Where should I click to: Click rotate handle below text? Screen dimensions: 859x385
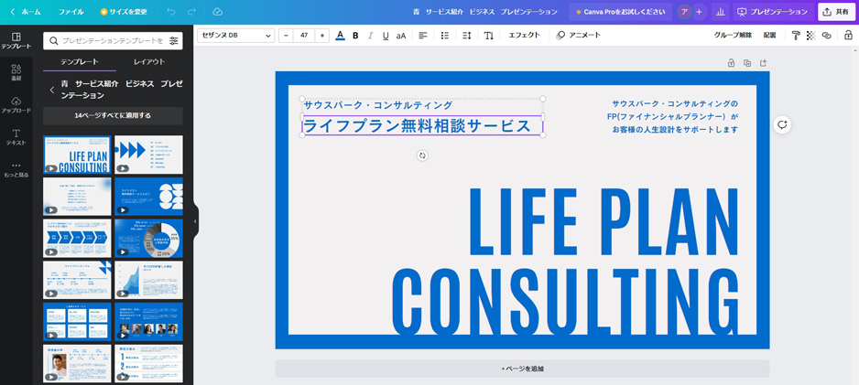422,155
